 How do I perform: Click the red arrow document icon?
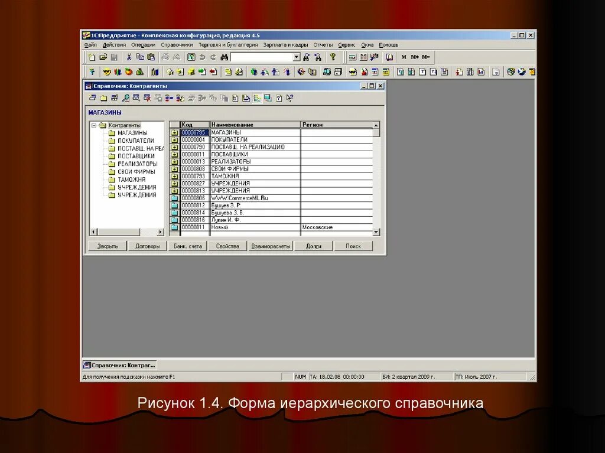pos(213,72)
